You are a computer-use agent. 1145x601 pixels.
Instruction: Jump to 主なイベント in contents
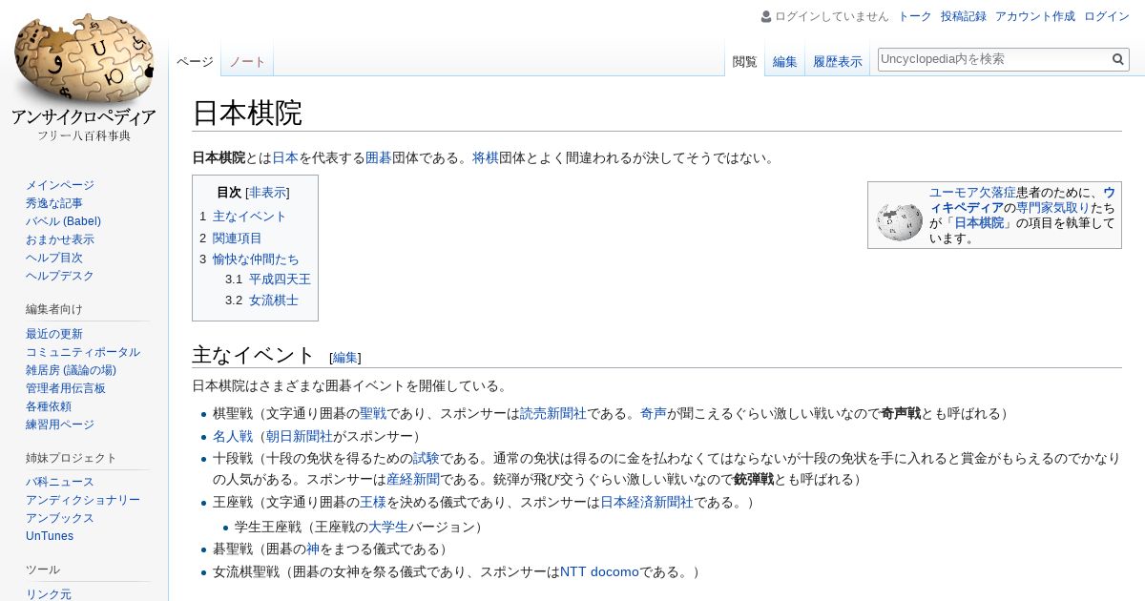point(249,217)
